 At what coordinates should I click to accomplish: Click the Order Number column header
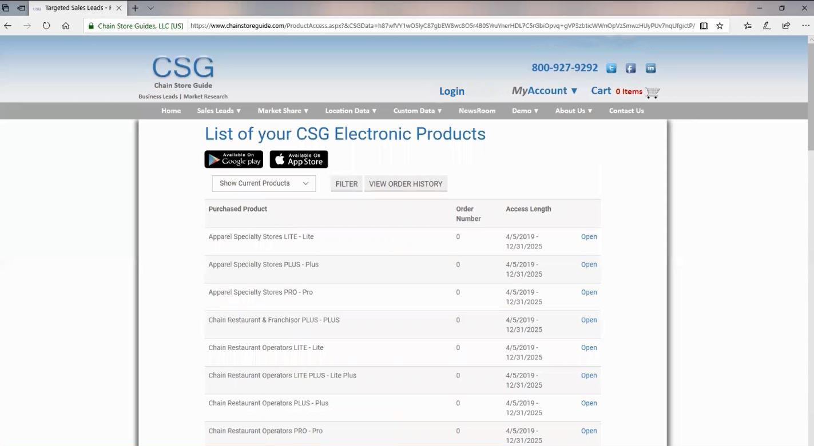click(x=468, y=214)
